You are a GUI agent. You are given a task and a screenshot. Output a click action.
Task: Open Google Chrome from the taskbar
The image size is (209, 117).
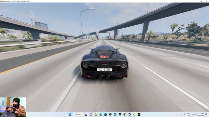(125, 114)
